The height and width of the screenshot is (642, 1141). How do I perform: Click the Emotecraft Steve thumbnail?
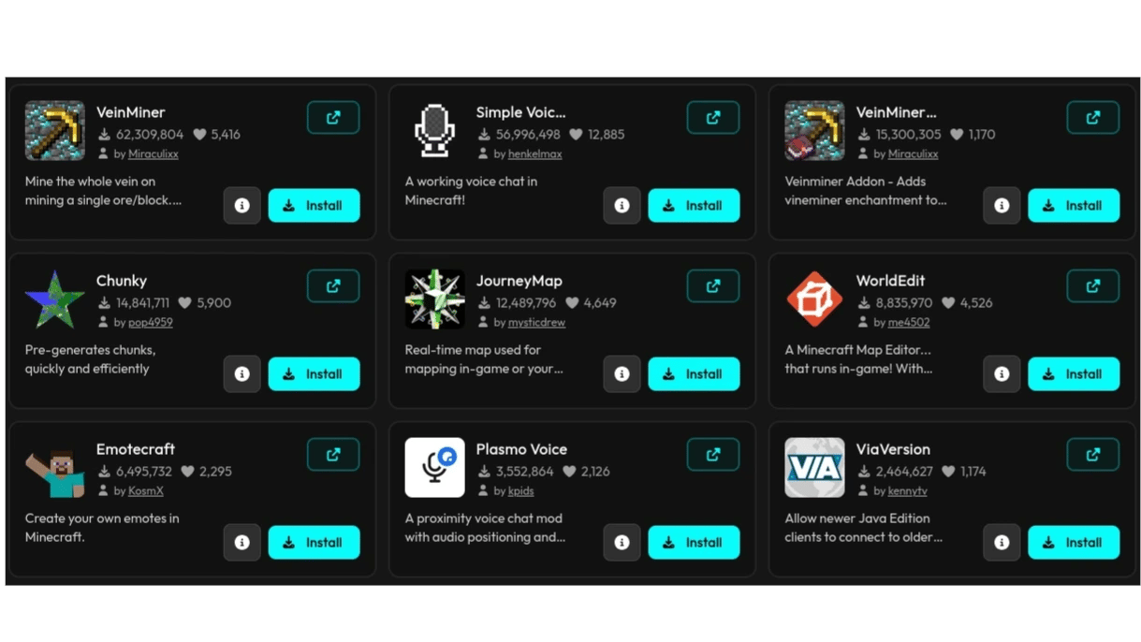55,468
